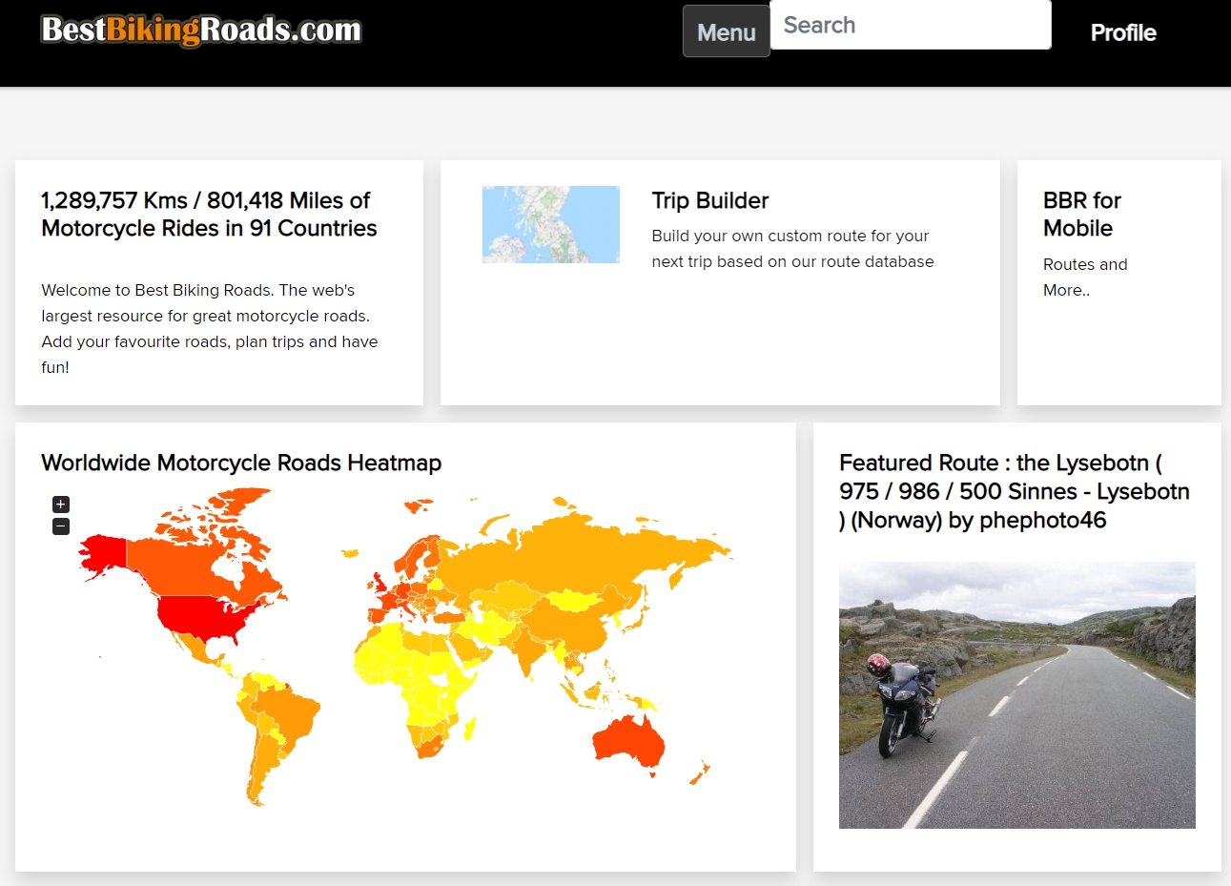Open the Profile link
Screen dimensions: 1231x886
pos(1123,32)
